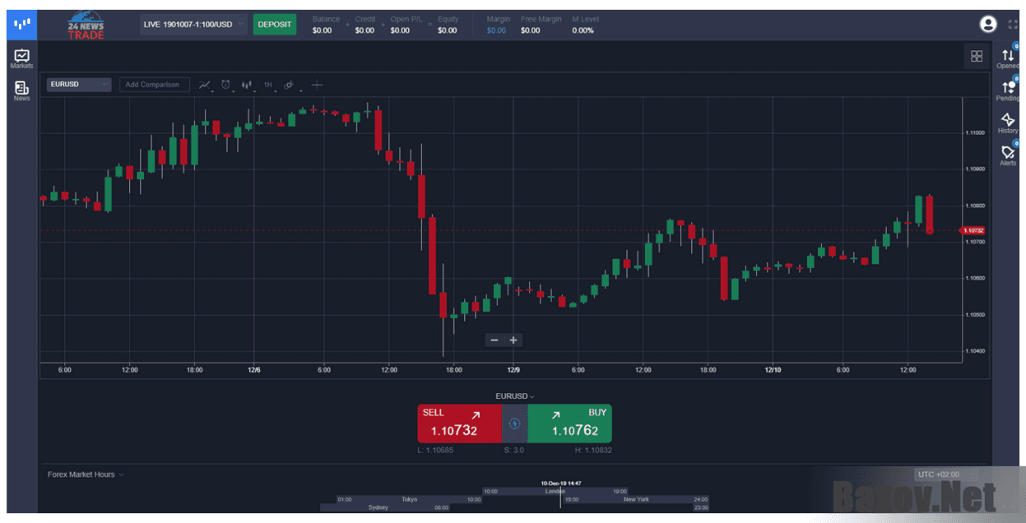Click the DEPOSIT button
This screenshot has height=523, width=1026.
point(274,24)
